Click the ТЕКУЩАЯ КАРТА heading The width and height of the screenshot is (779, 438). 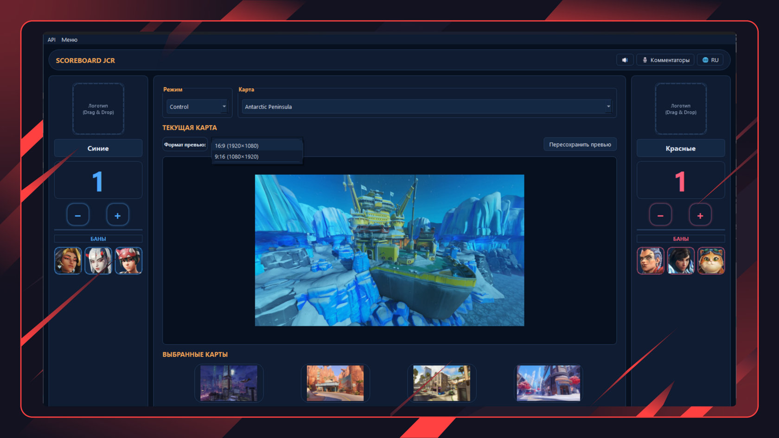tap(190, 127)
